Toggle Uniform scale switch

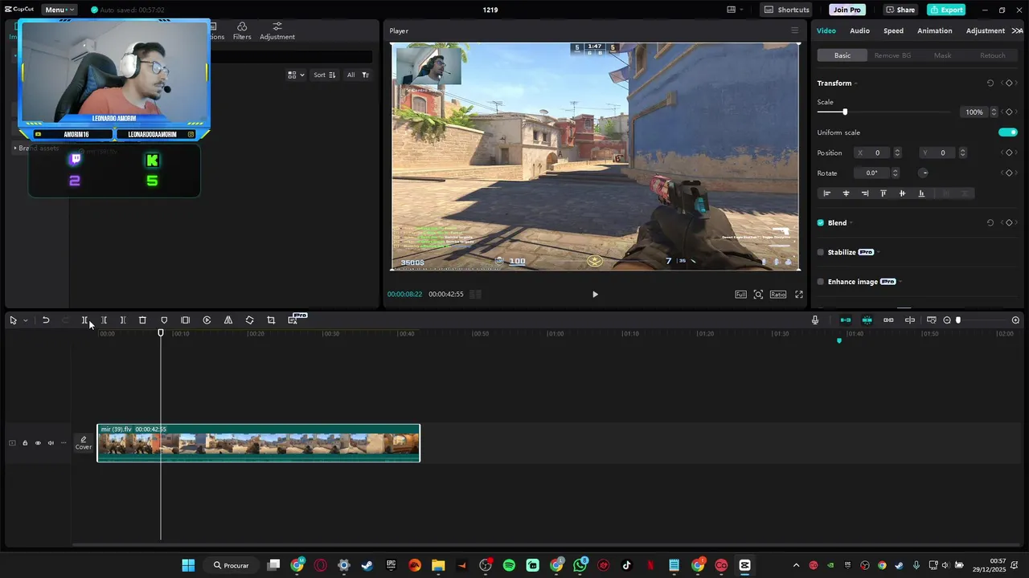coord(1008,132)
